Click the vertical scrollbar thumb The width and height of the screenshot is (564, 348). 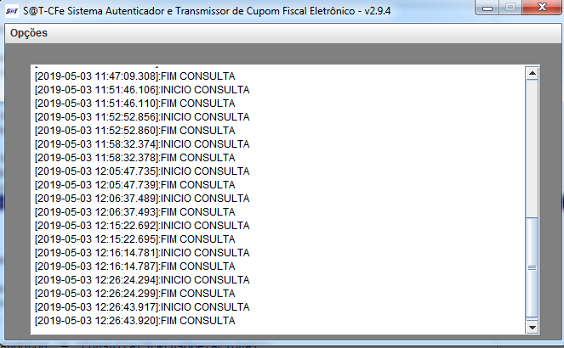tap(532, 267)
